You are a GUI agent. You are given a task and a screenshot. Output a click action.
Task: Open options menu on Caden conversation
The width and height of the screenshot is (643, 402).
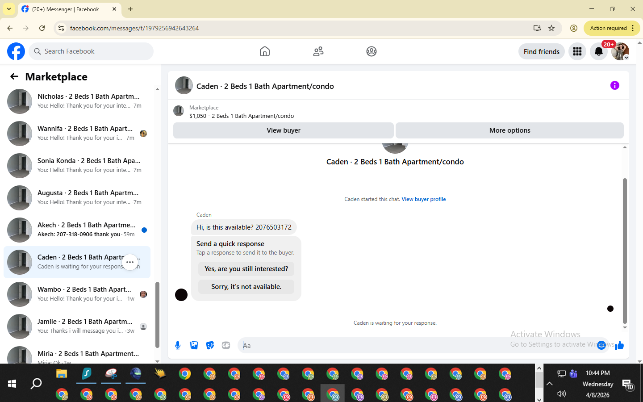[130, 262]
